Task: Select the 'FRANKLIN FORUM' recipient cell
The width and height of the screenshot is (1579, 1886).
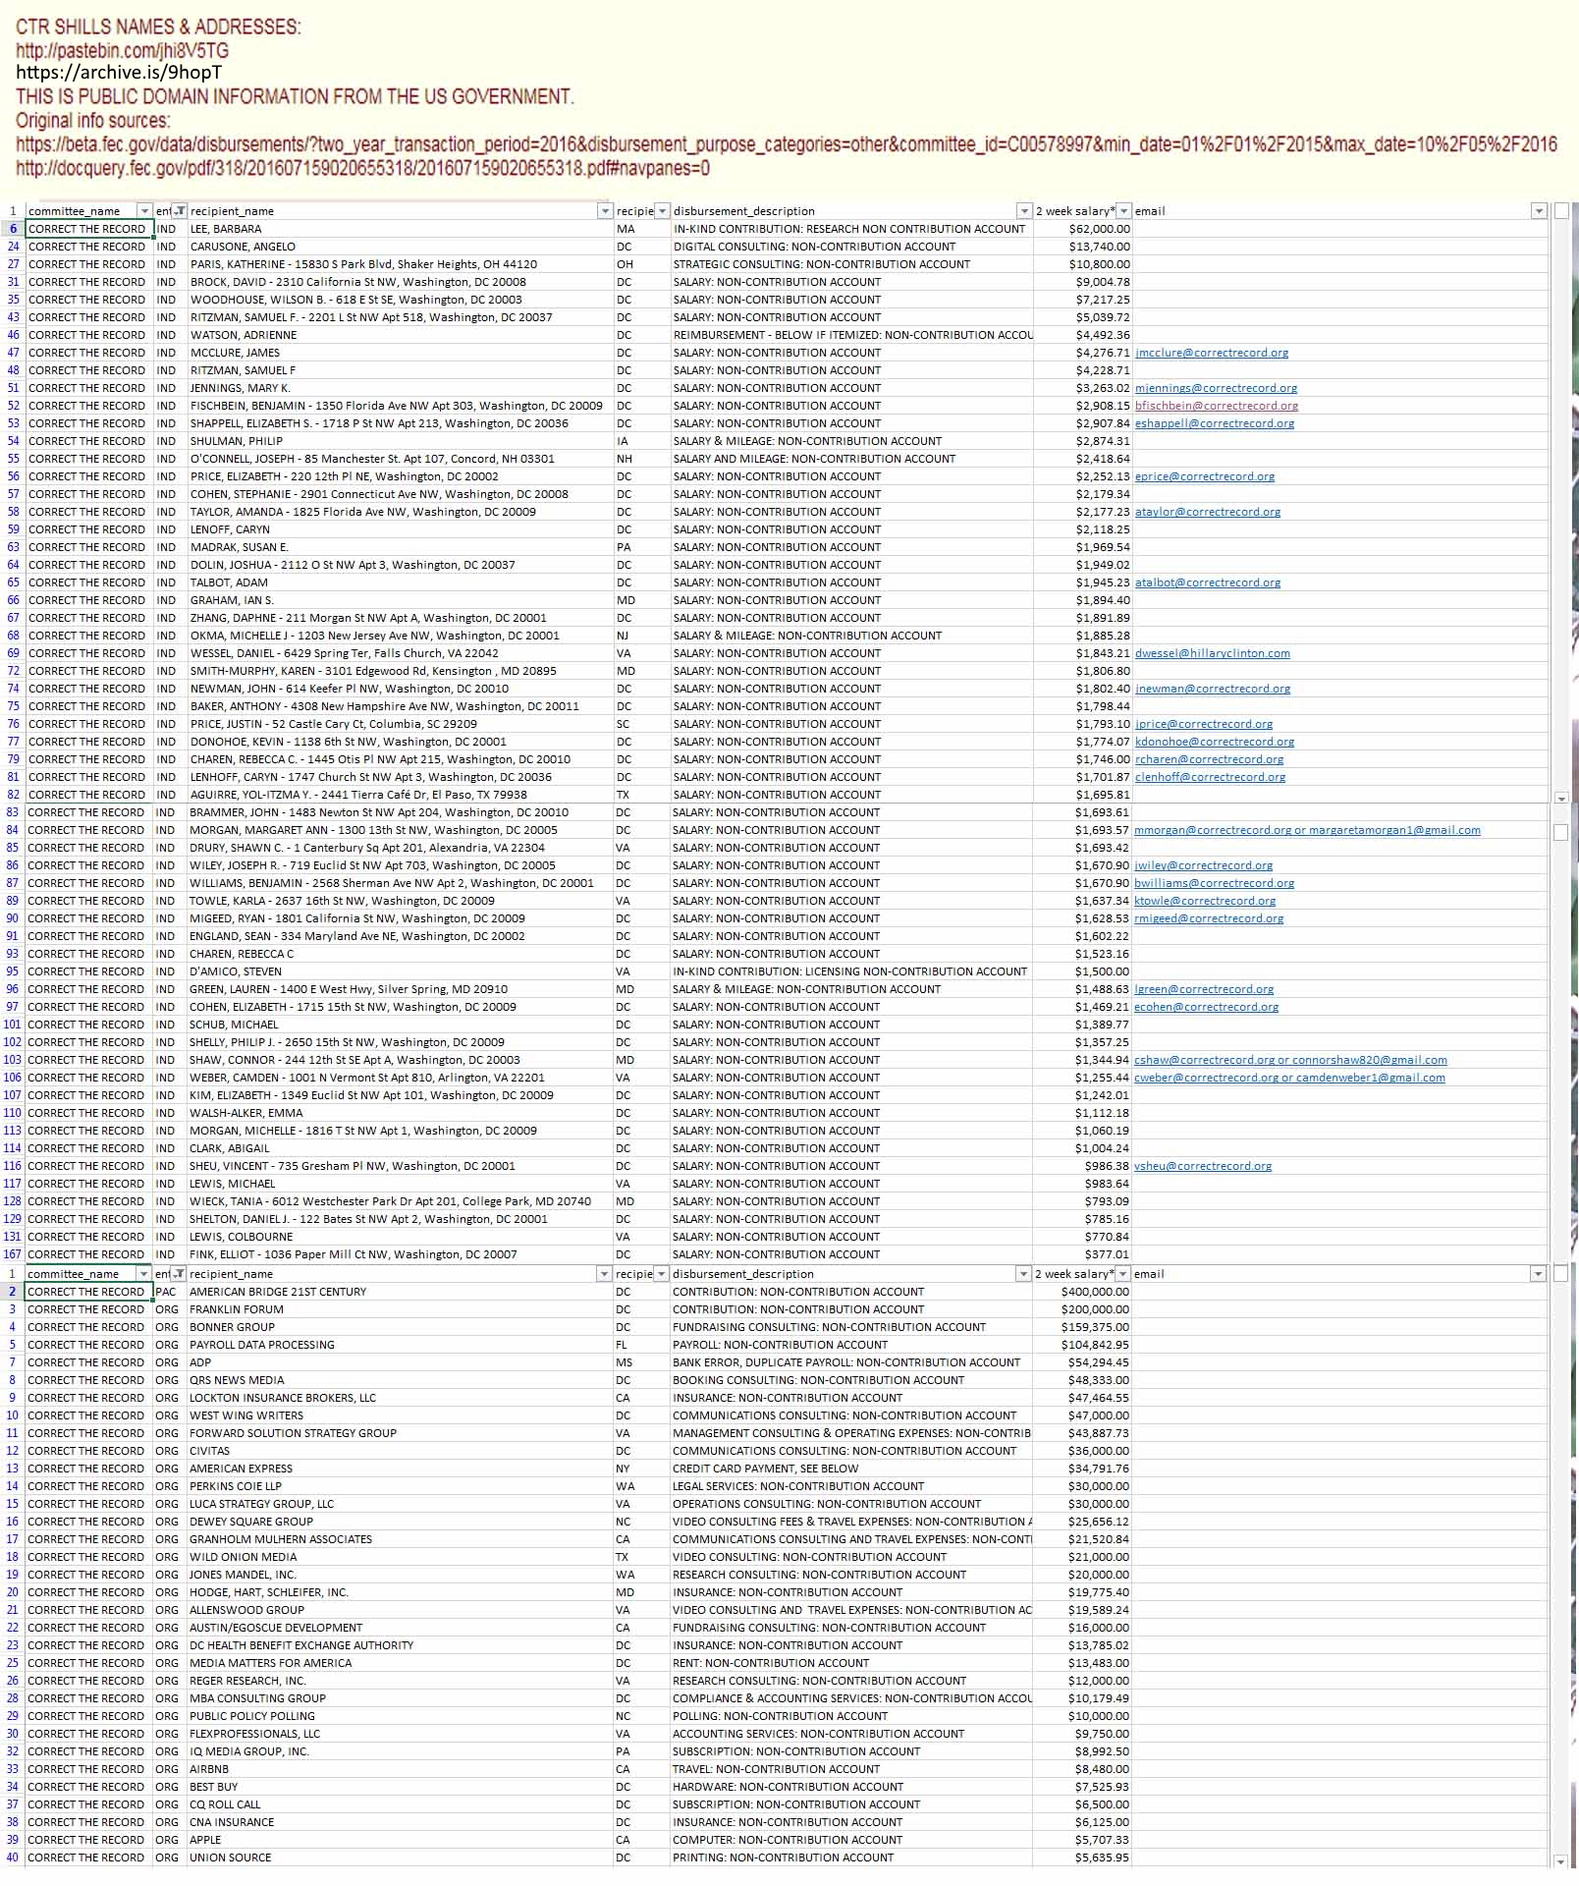Action: click(400, 1309)
